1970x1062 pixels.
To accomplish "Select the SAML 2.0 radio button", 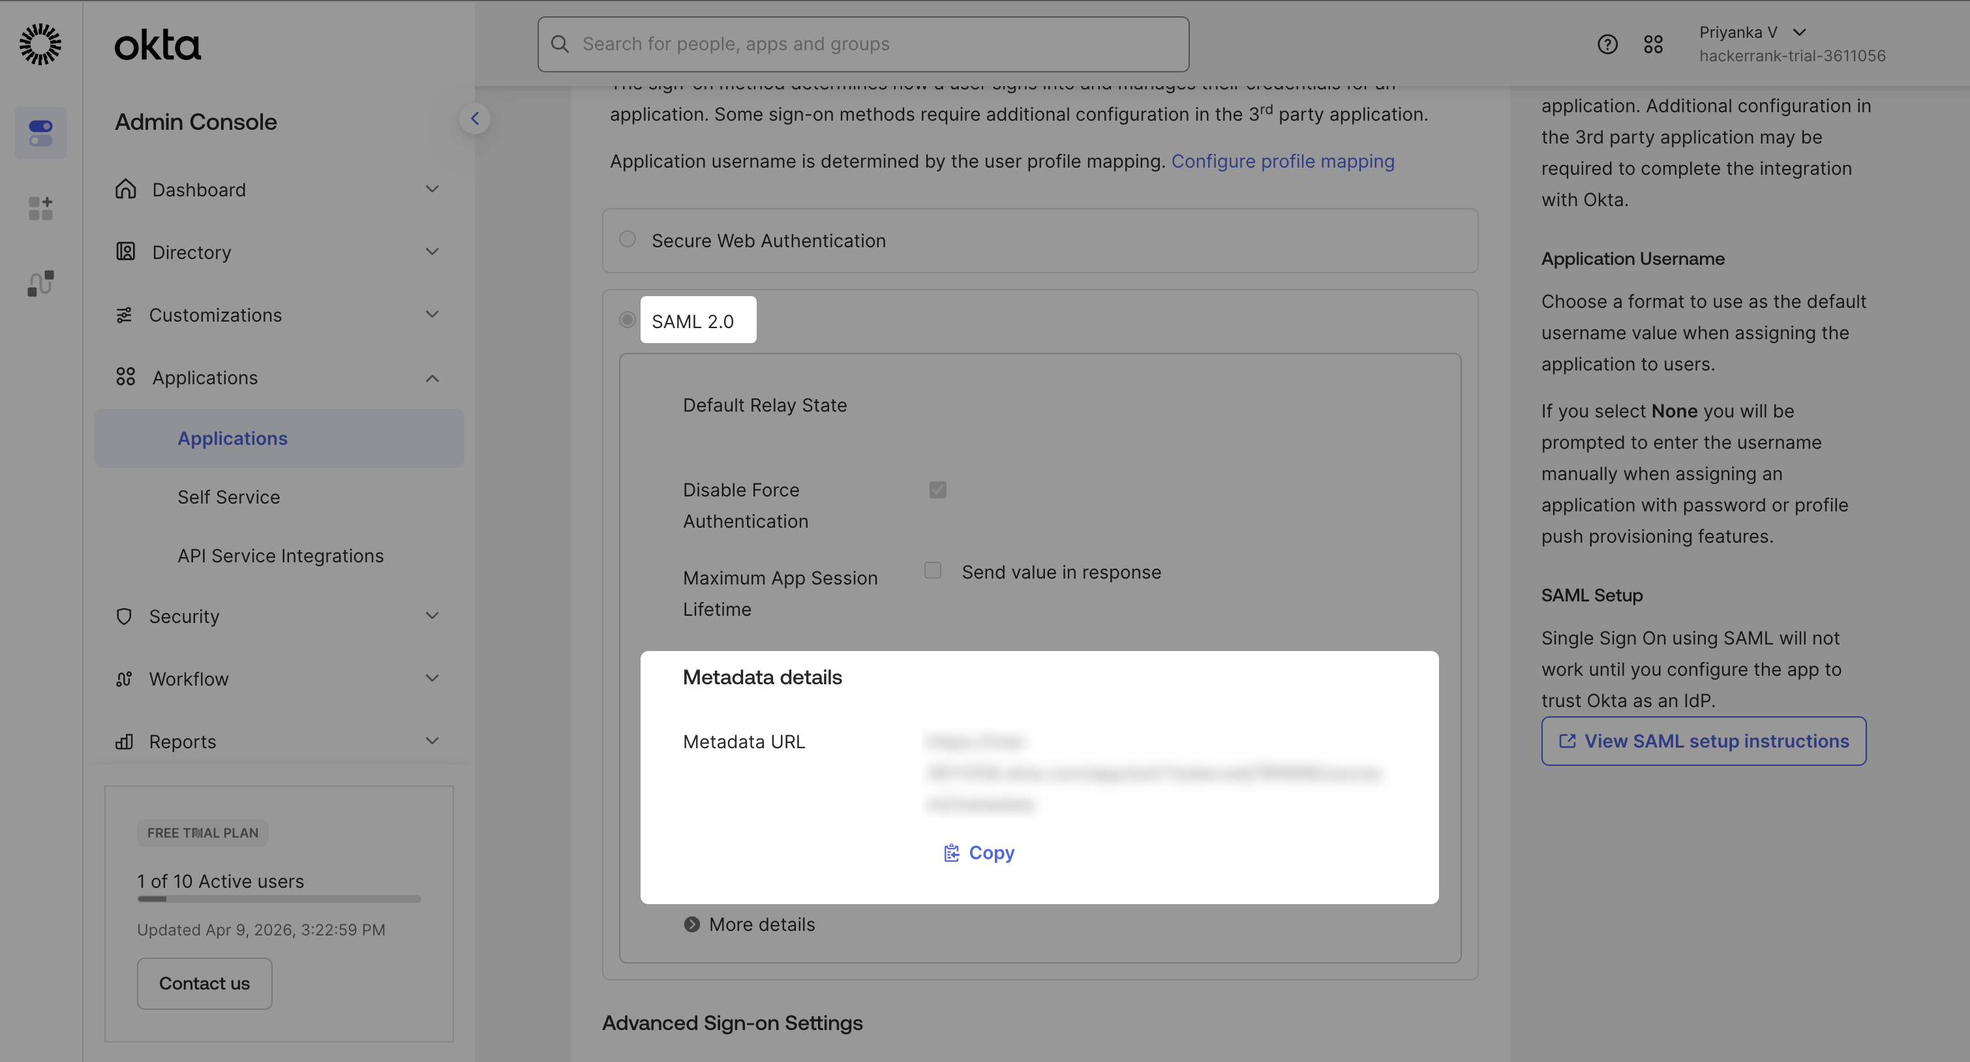I will [627, 320].
